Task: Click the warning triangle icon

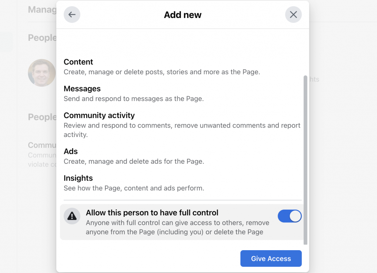Action: point(72,216)
